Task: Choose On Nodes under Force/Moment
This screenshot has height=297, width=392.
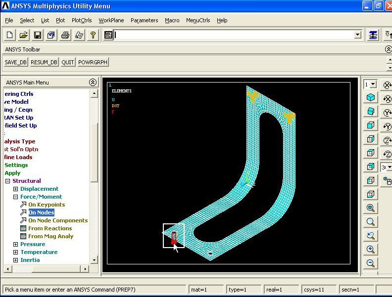Action: (x=41, y=212)
